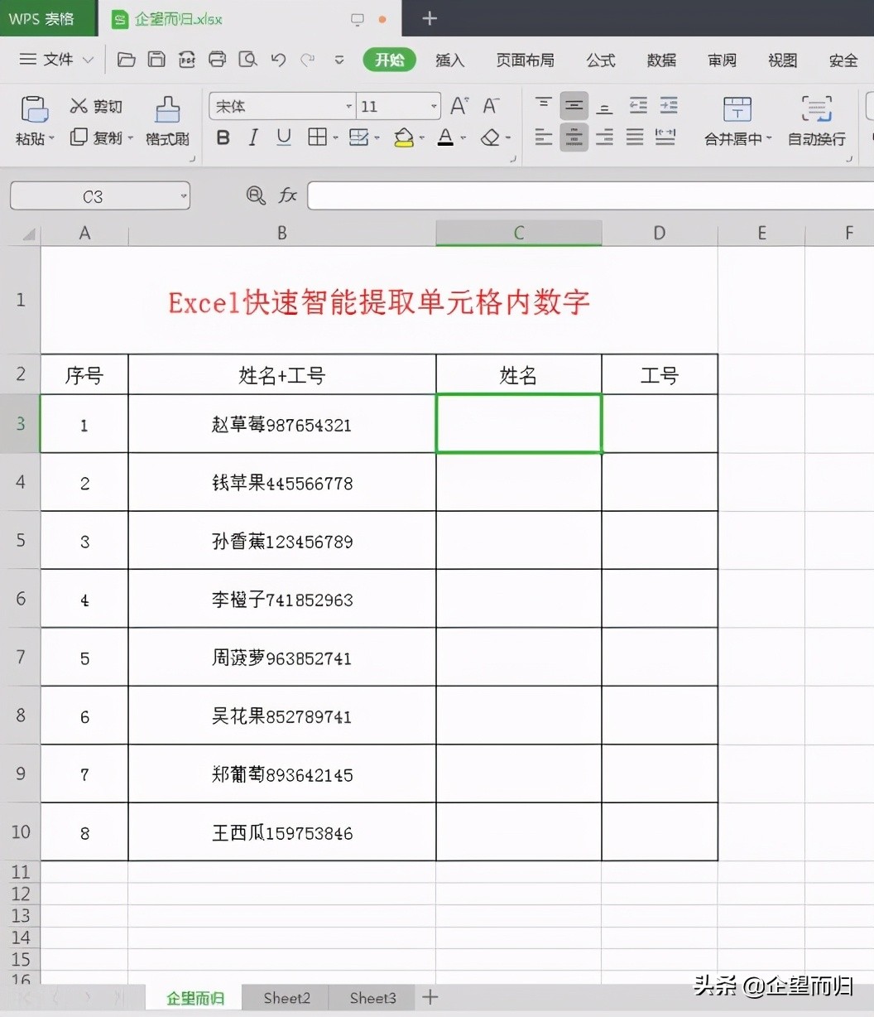874x1017 pixels.
Task: Click the cell style draw-border icon
Action: [x=359, y=137]
